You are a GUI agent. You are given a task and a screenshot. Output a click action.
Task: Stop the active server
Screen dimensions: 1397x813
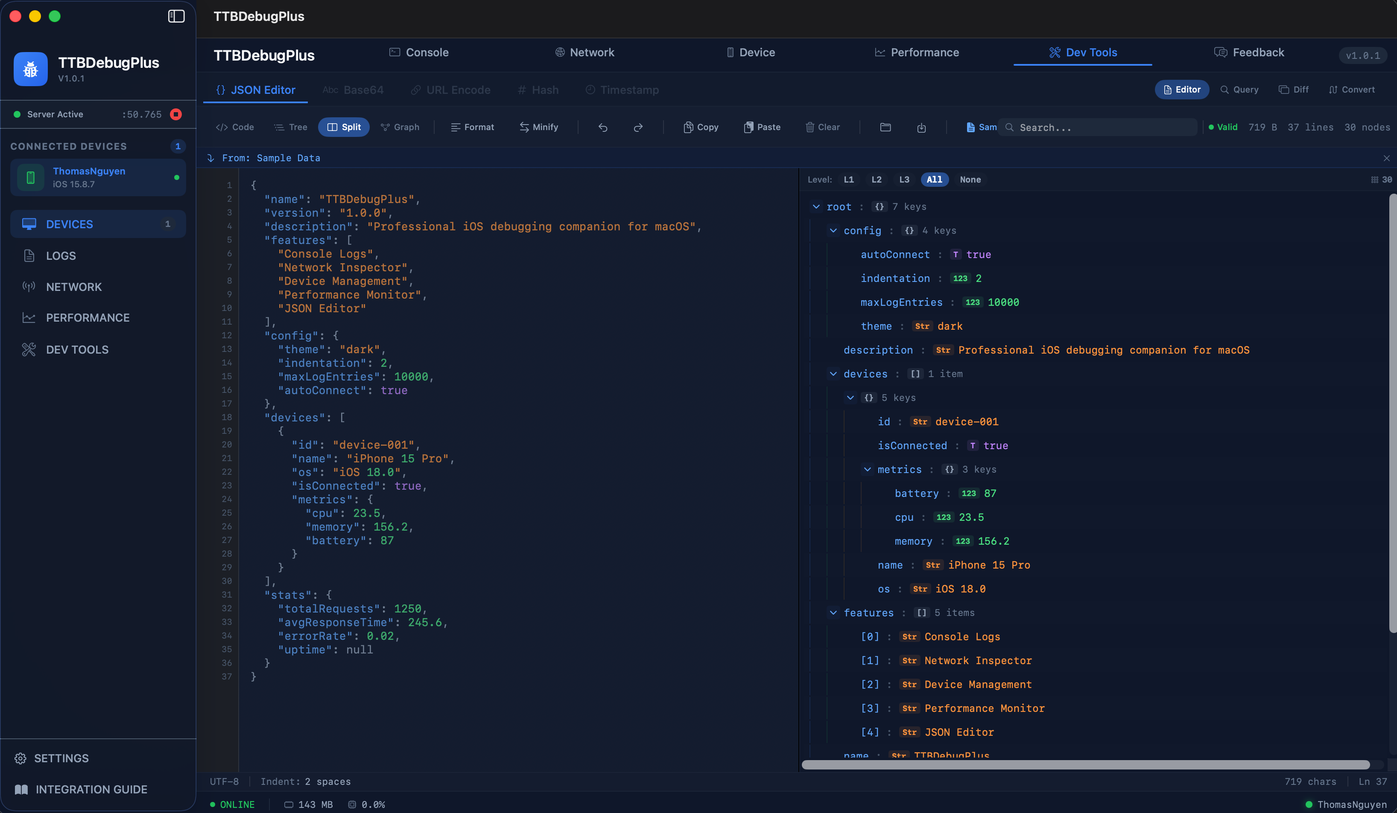[x=176, y=114]
